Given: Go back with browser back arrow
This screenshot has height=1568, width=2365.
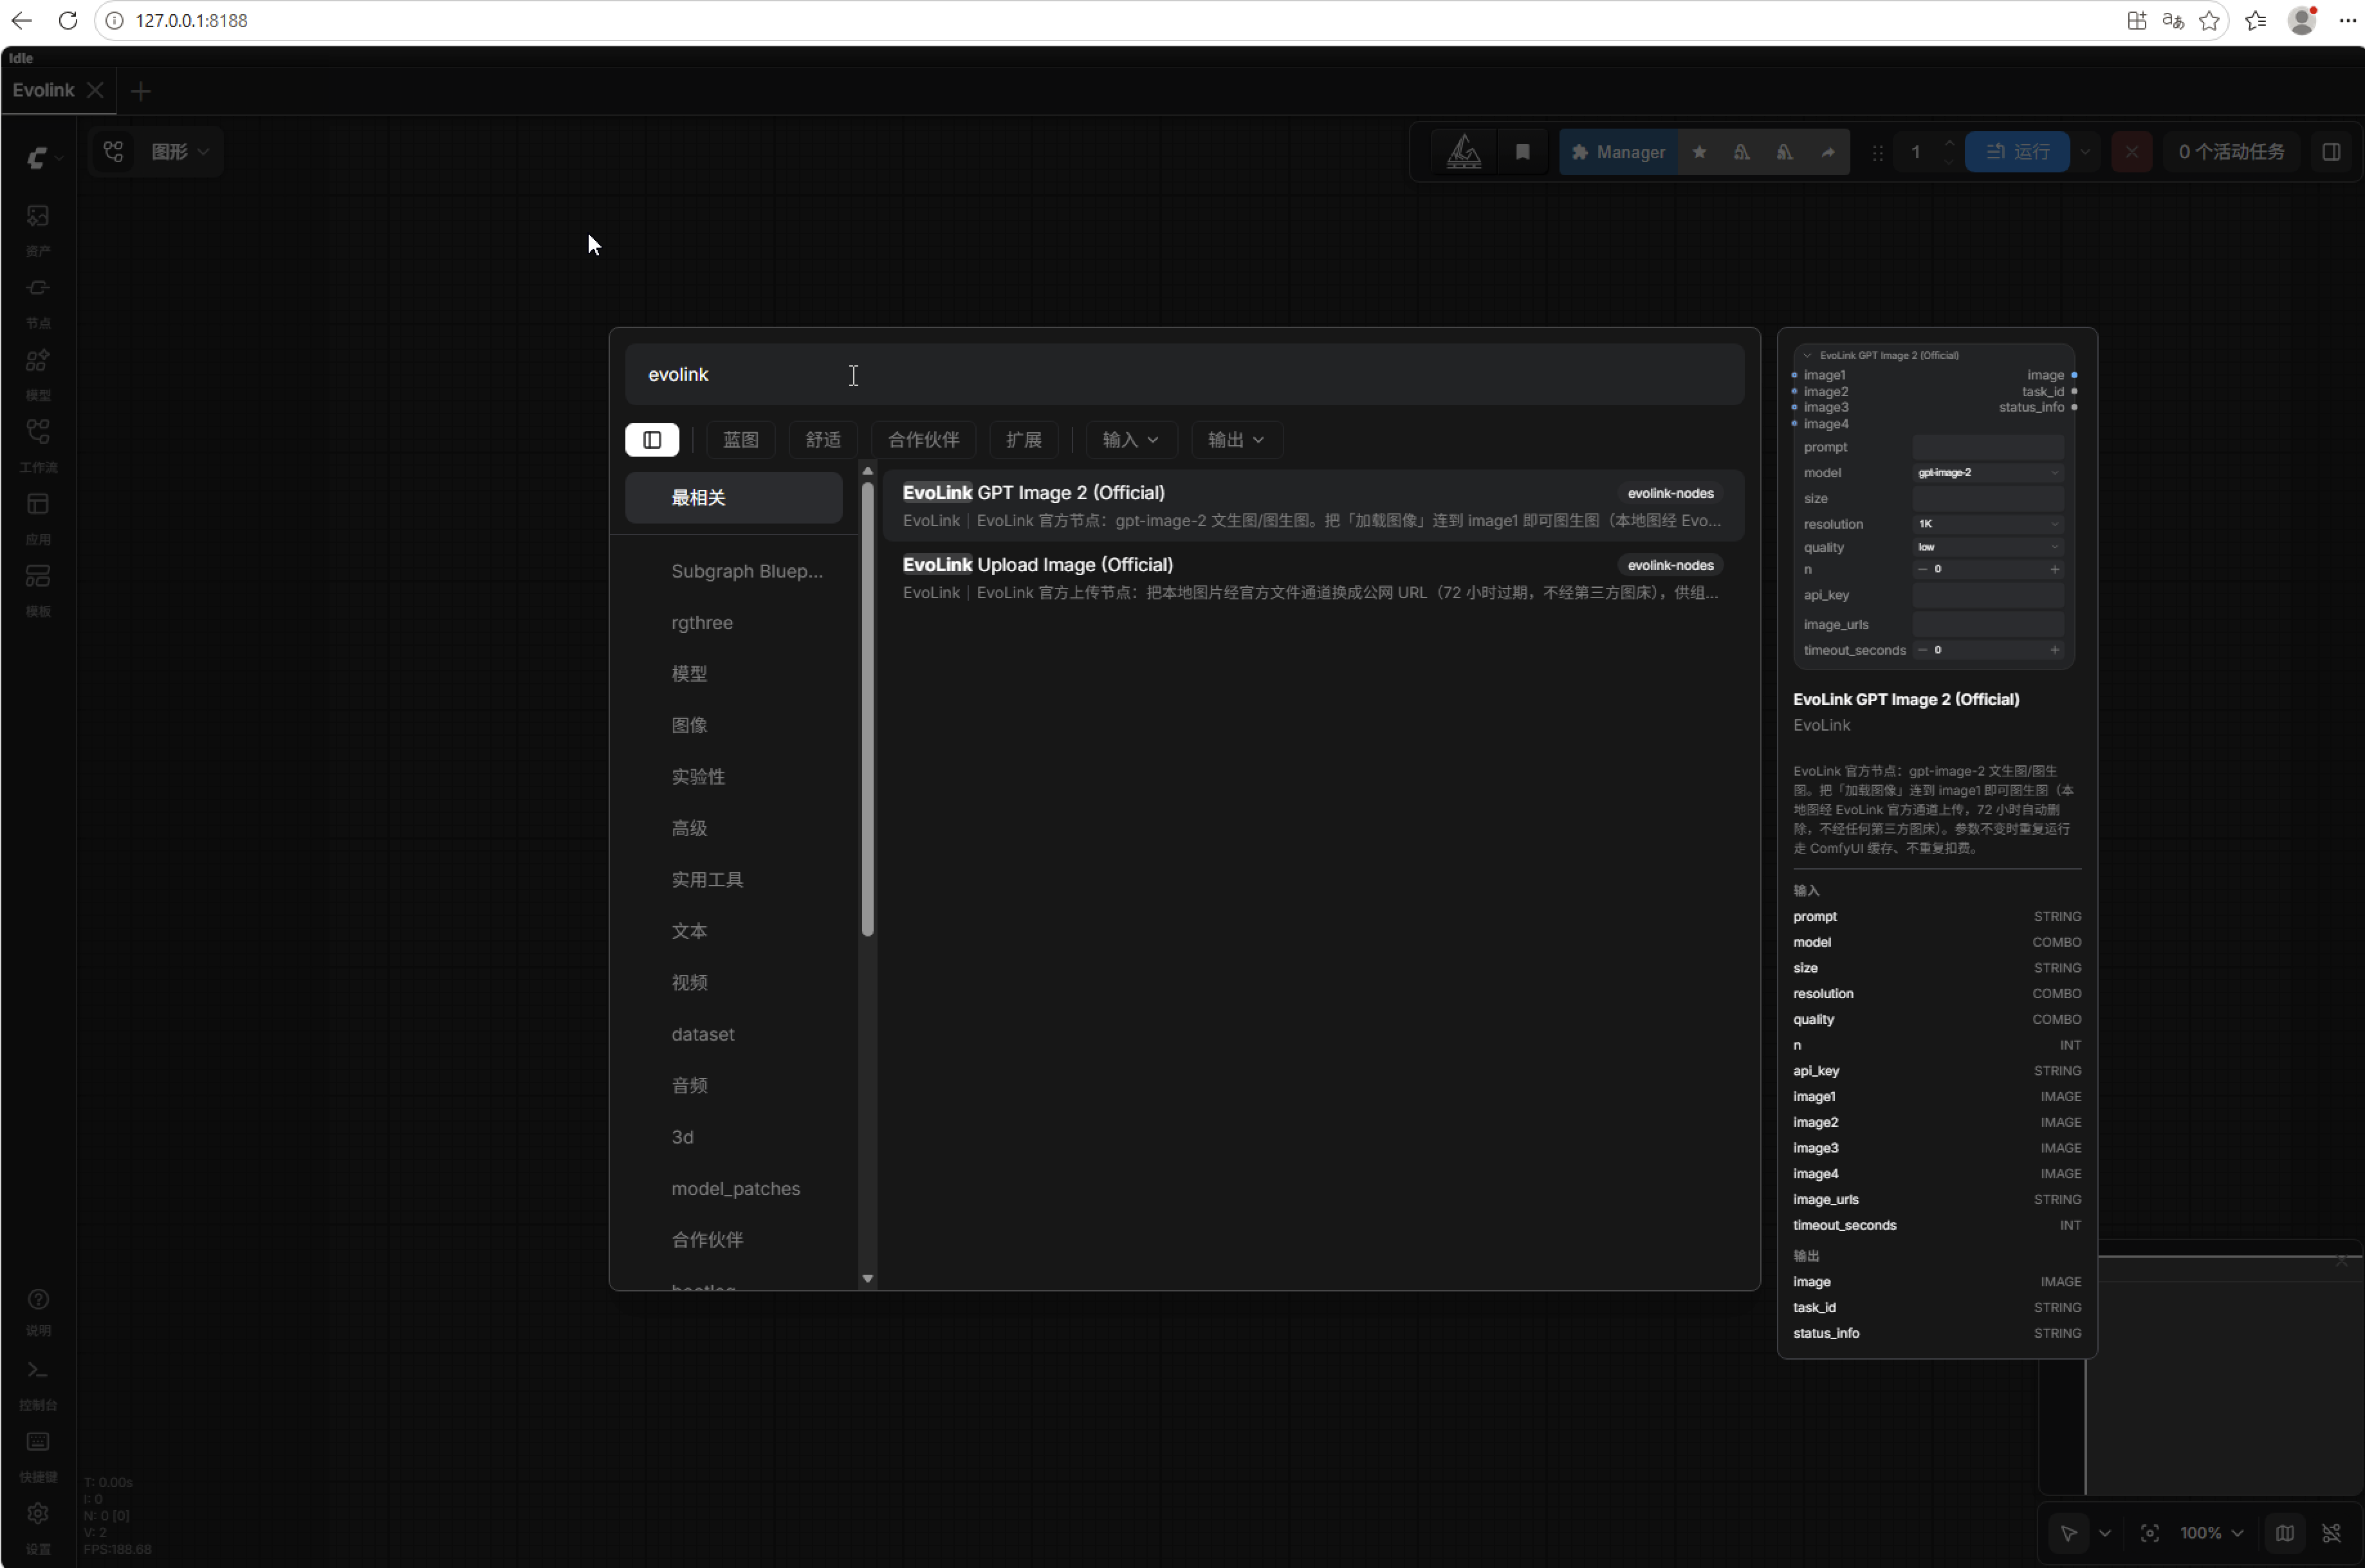Looking at the screenshot, I should coord(22,20).
